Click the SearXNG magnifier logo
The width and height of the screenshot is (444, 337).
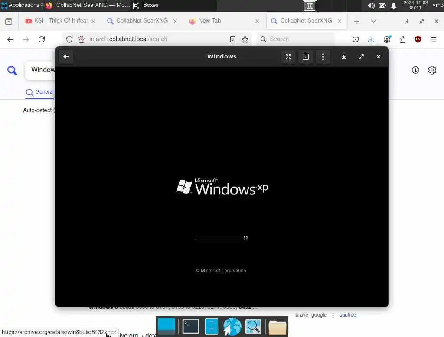pyautogui.click(x=12, y=70)
